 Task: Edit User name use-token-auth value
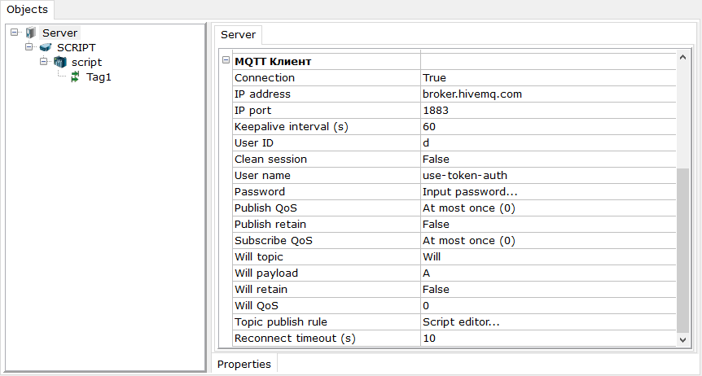tap(548, 176)
